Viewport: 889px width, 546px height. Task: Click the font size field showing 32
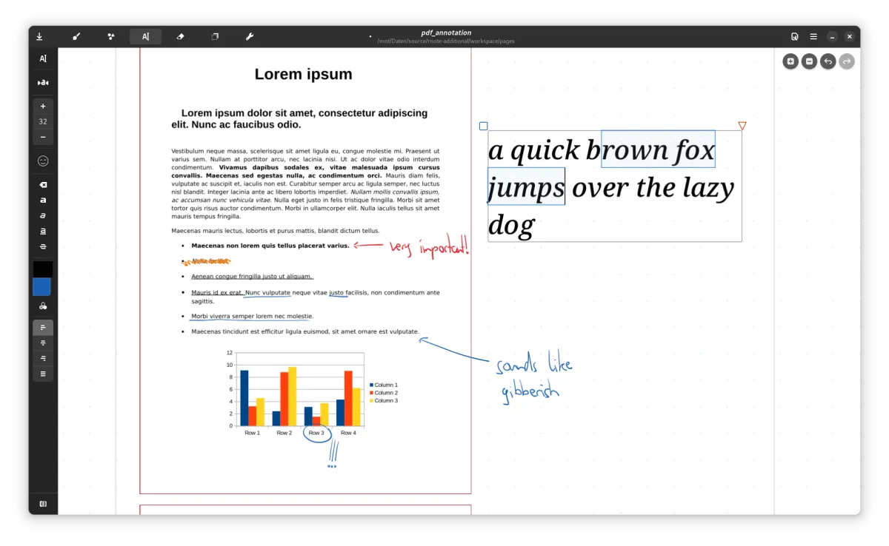click(42, 121)
